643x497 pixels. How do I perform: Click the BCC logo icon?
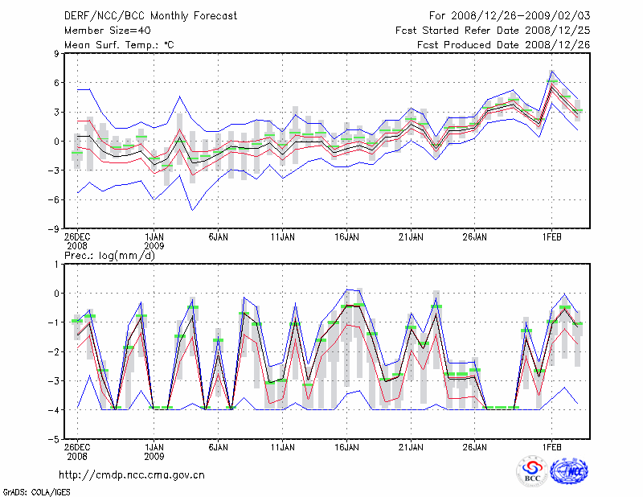(x=532, y=470)
